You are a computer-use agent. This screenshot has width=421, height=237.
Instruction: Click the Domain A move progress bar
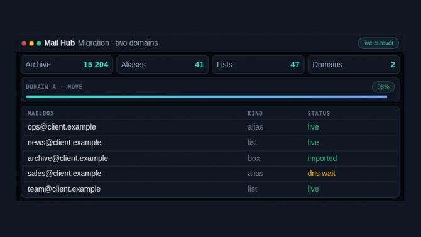pos(210,97)
